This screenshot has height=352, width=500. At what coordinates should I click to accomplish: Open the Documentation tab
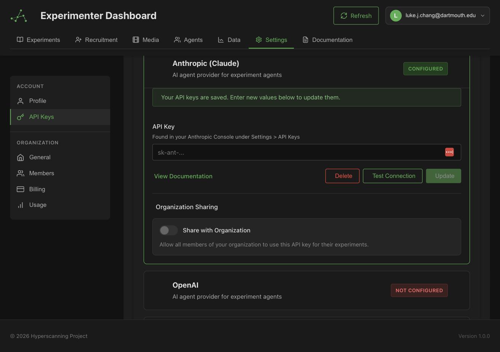tap(327, 40)
